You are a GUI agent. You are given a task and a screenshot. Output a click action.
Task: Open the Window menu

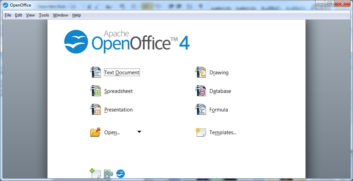(61, 15)
